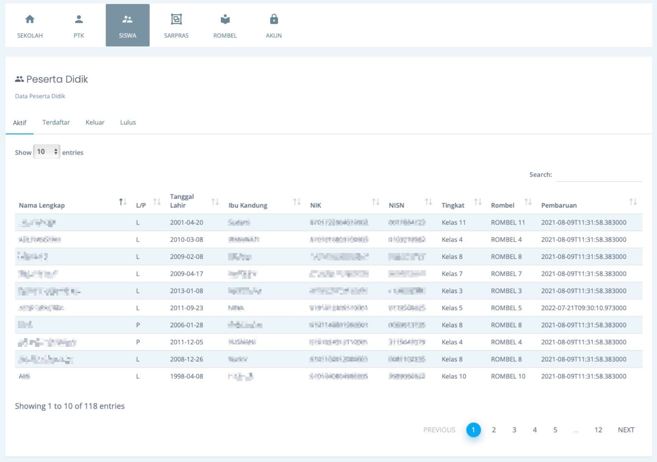Select pagination page 1

[473, 430]
